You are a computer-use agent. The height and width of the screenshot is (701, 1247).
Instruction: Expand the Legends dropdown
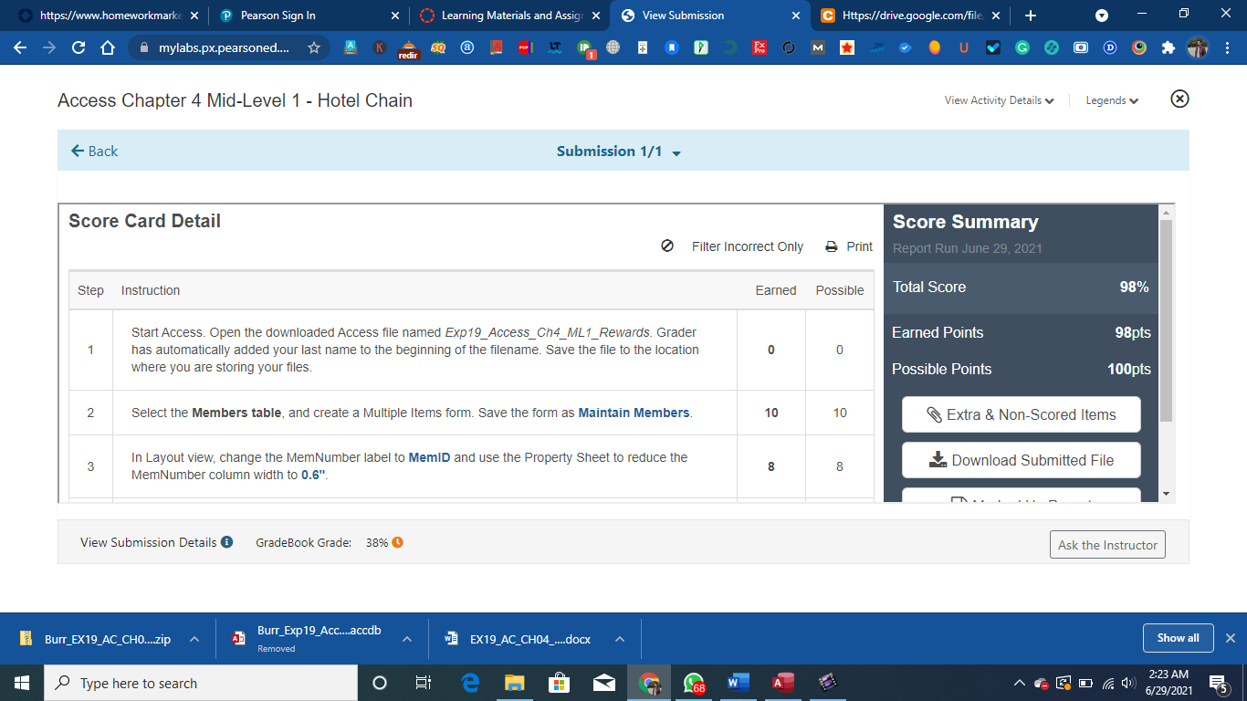tap(1134, 101)
